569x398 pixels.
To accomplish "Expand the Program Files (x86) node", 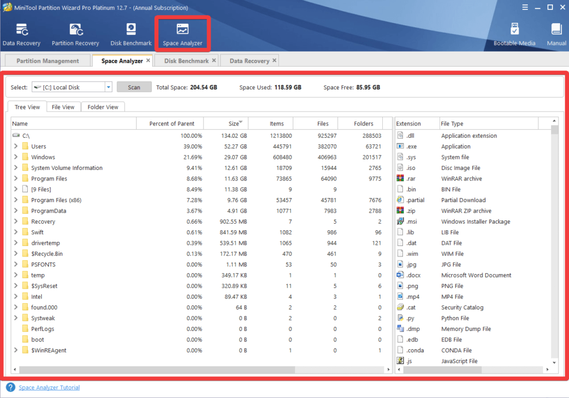I will tap(16, 200).
